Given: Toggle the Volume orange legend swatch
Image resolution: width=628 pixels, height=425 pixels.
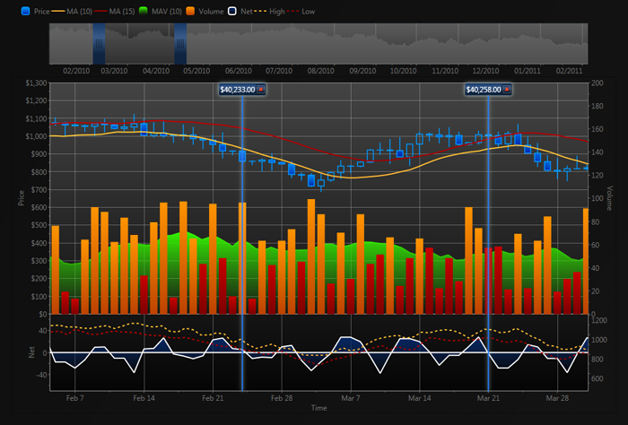Looking at the screenshot, I should tap(190, 11).
